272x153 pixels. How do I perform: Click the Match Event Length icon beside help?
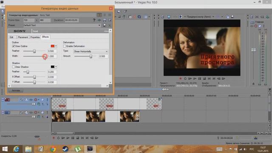99,20
